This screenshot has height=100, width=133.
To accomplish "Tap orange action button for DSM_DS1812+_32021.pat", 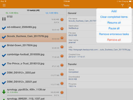I will tap(62, 83).
